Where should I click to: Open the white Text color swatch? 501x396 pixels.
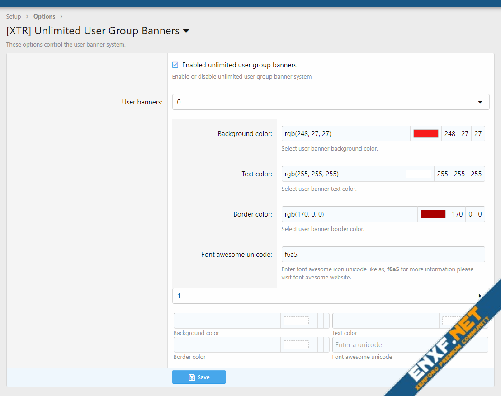point(418,174)
